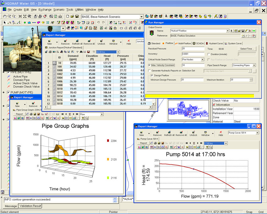Switch to the Multi-Fireflow tab
267x214 pixels.
pyautogui.click(x=183, y=43)
